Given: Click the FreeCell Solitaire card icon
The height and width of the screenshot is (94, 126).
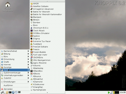Looking at the screenshot, I should [x=31, y=47].
